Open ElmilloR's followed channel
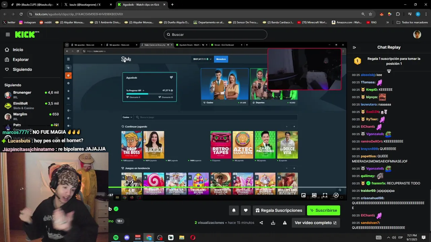The width and height of the screenshot is (431, 242). click(x=32, y=106)
